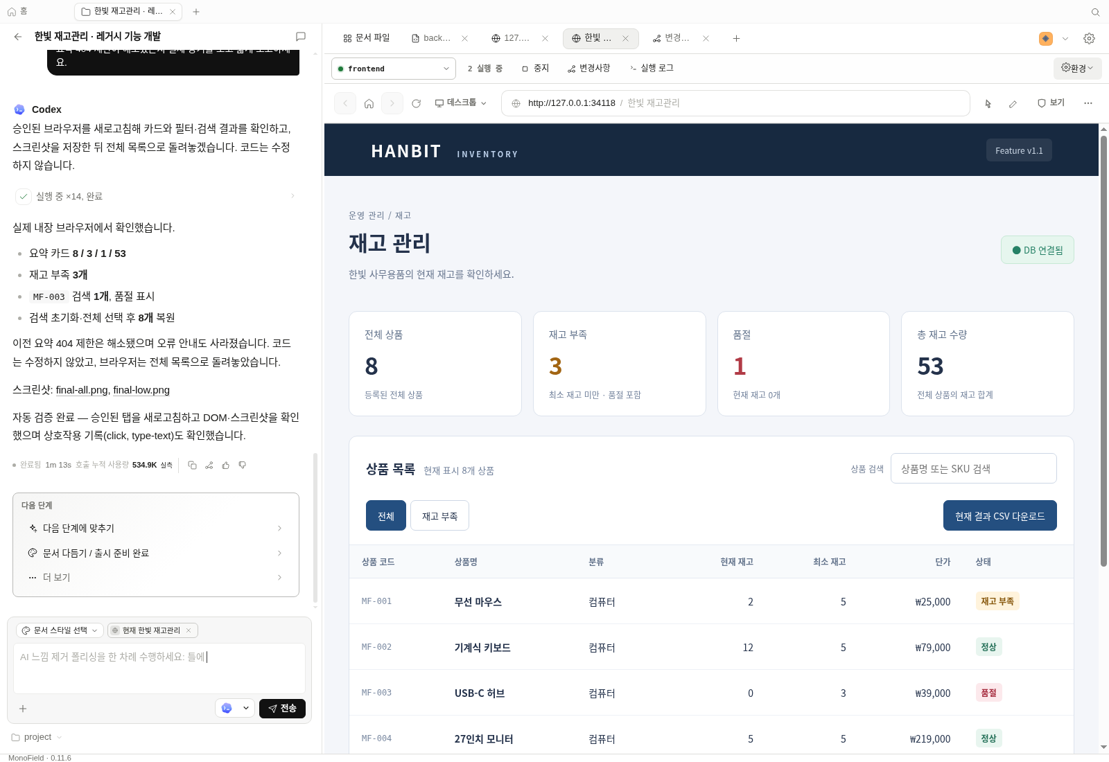
Task: Copy the Codex response
Action: pos(192,465)
